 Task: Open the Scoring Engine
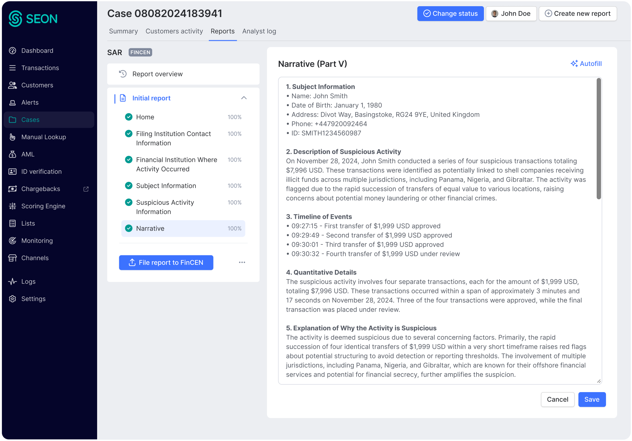coord(43,206)
